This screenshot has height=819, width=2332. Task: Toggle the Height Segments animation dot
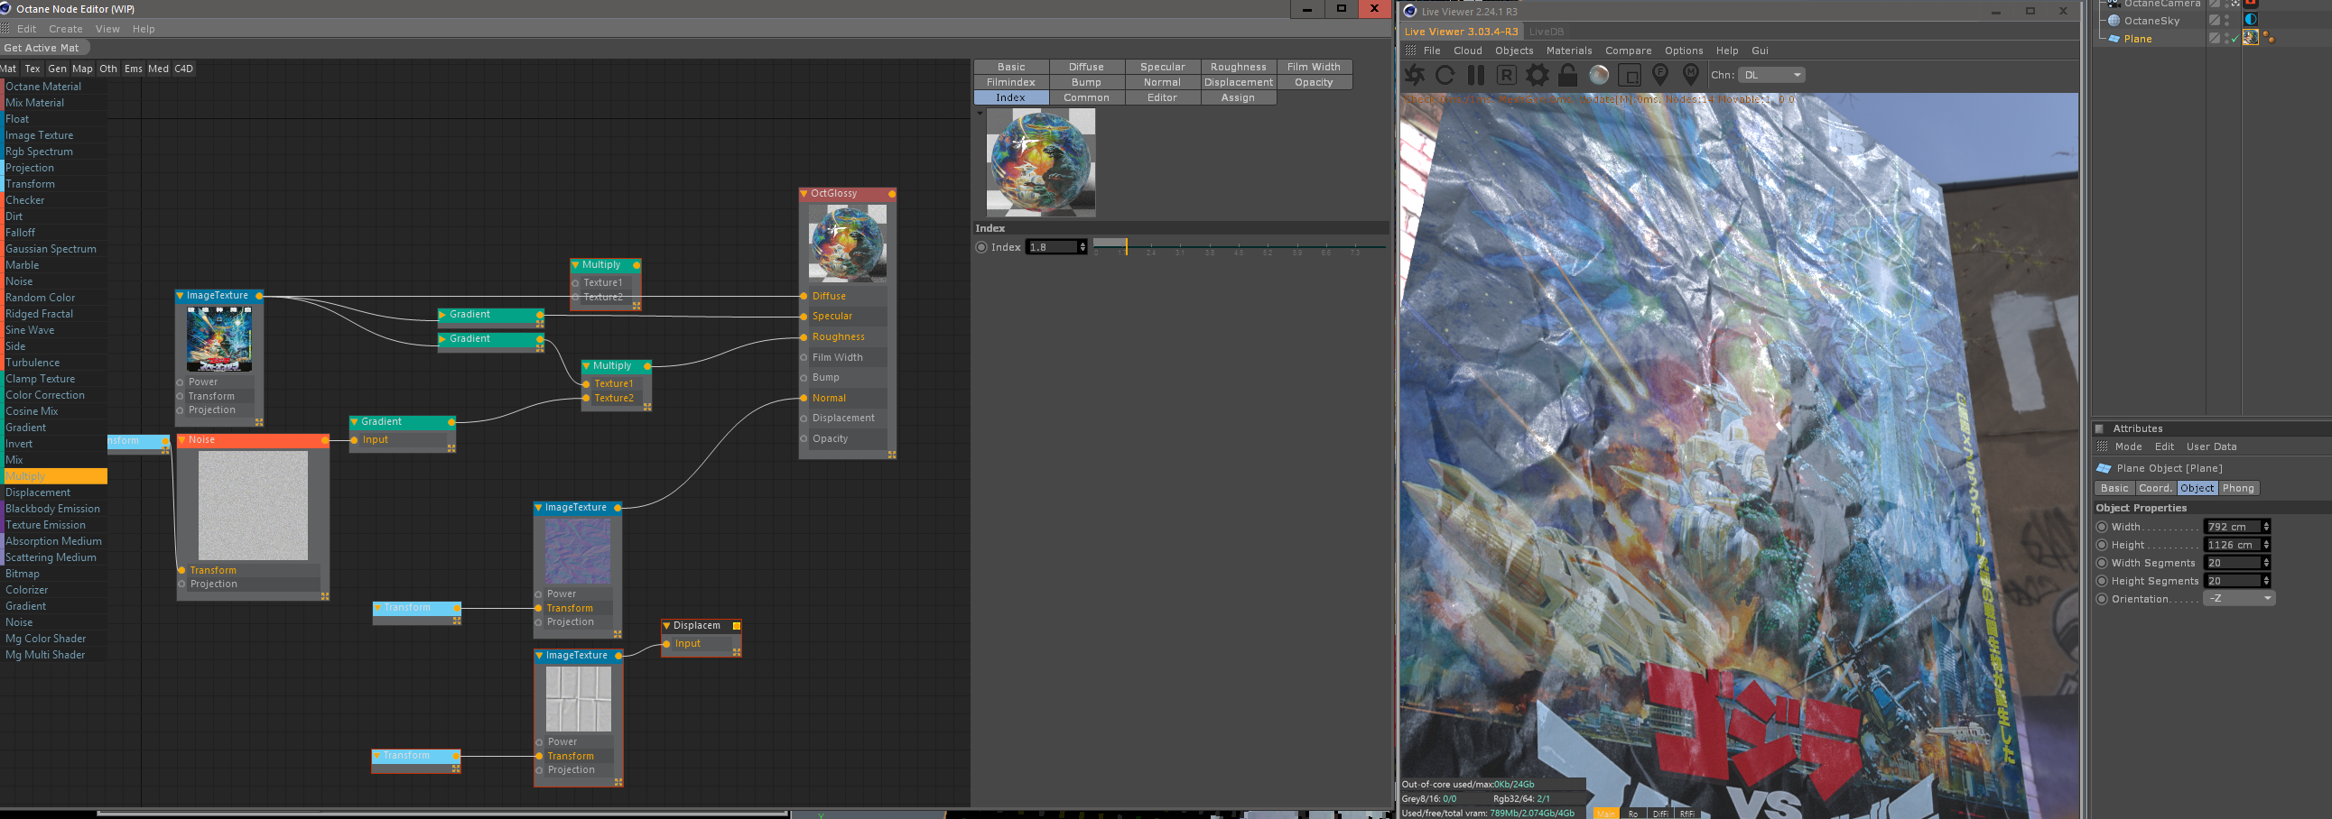tap(2102, 581)
